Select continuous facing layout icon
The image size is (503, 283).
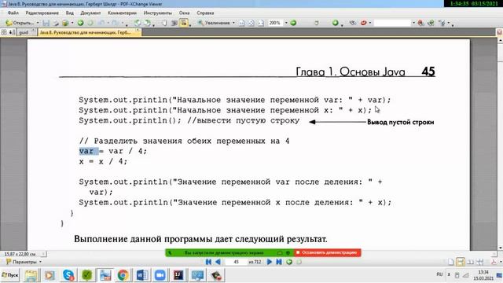480,262
